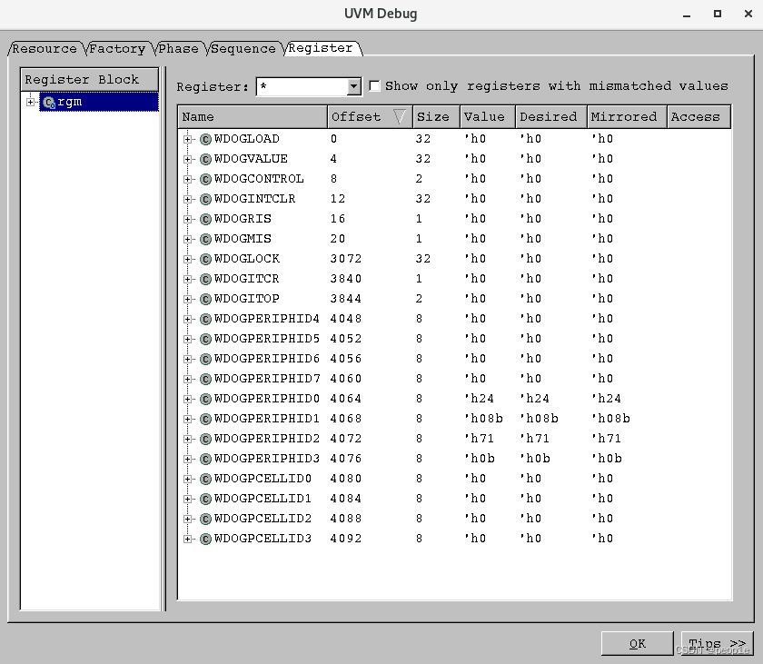Expand the WDOGRIS register row

click(187, 219)
